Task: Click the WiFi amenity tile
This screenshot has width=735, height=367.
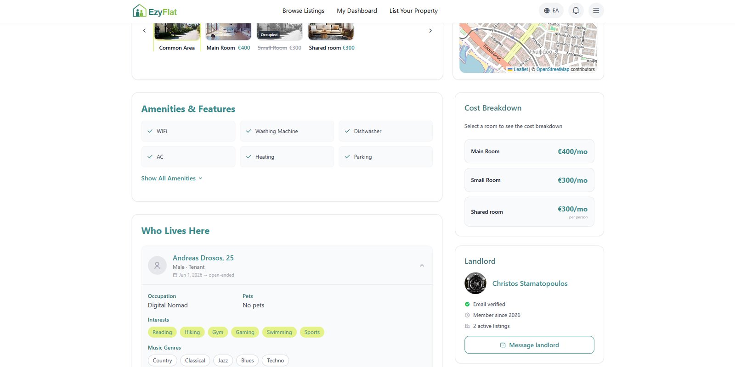Action: [188, 131]
